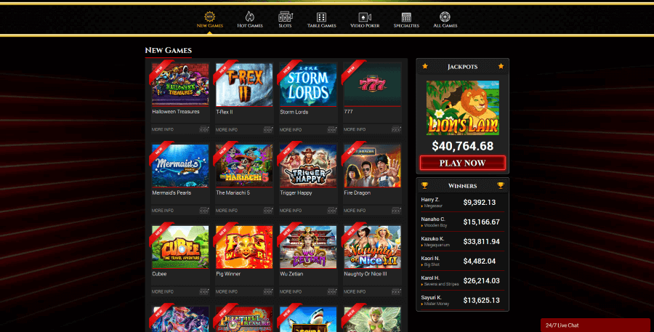Click slot icon under Fire Dragon
Image resolution: width=654 pixels, height=332 pixels.
(x=396, y=211)
